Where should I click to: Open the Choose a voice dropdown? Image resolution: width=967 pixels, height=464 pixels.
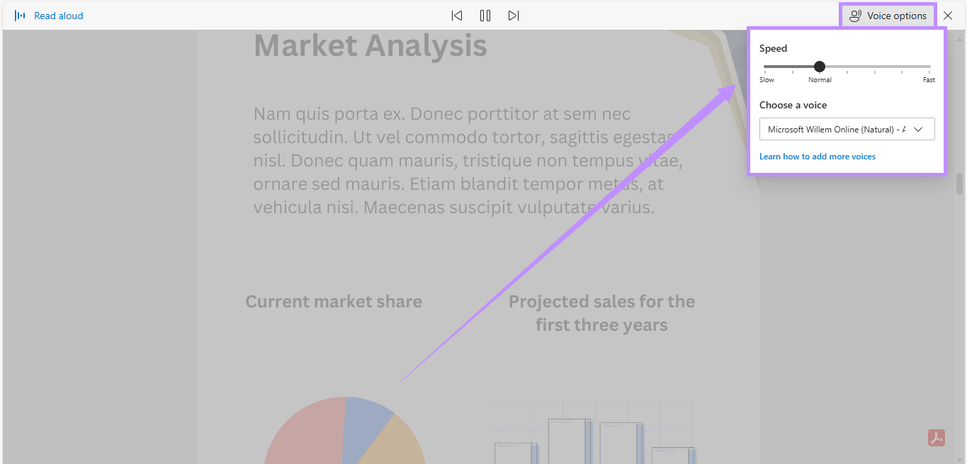847,129
